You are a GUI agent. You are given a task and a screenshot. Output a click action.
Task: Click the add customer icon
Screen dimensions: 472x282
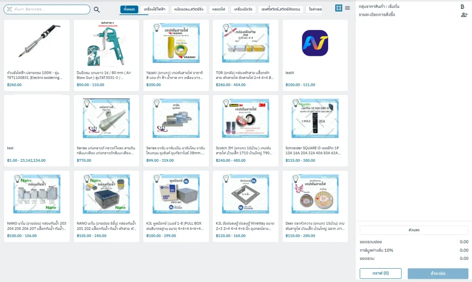pos(464,15)
